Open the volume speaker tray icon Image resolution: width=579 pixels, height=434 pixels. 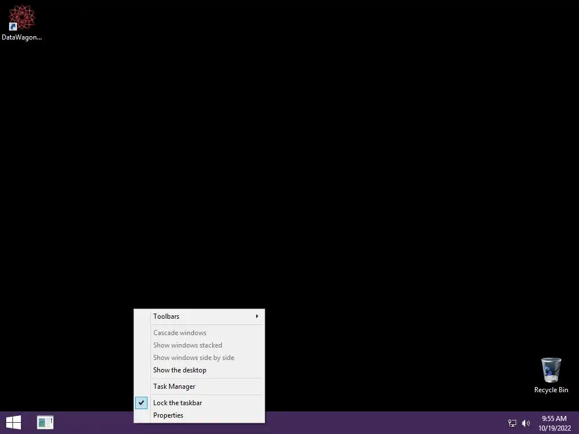526,423
